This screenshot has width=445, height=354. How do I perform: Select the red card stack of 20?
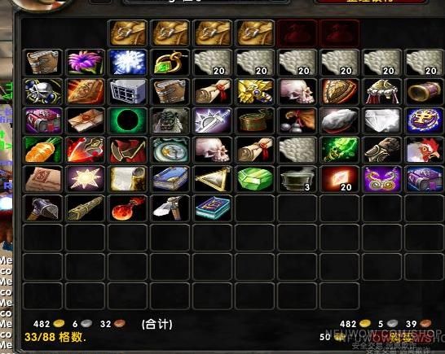pos(339,179)
